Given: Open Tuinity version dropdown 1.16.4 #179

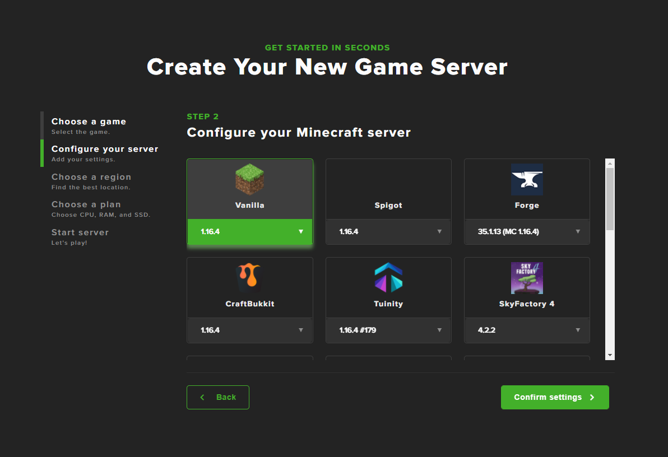Looking at the screenshot, I should (x=388, y=330).
